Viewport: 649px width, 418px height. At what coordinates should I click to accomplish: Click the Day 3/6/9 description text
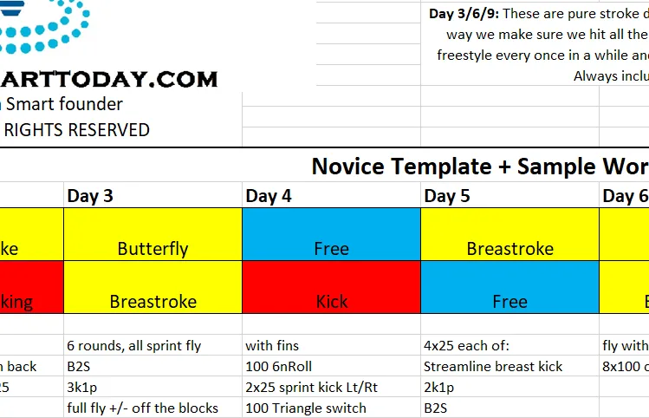tap(539, 45)
